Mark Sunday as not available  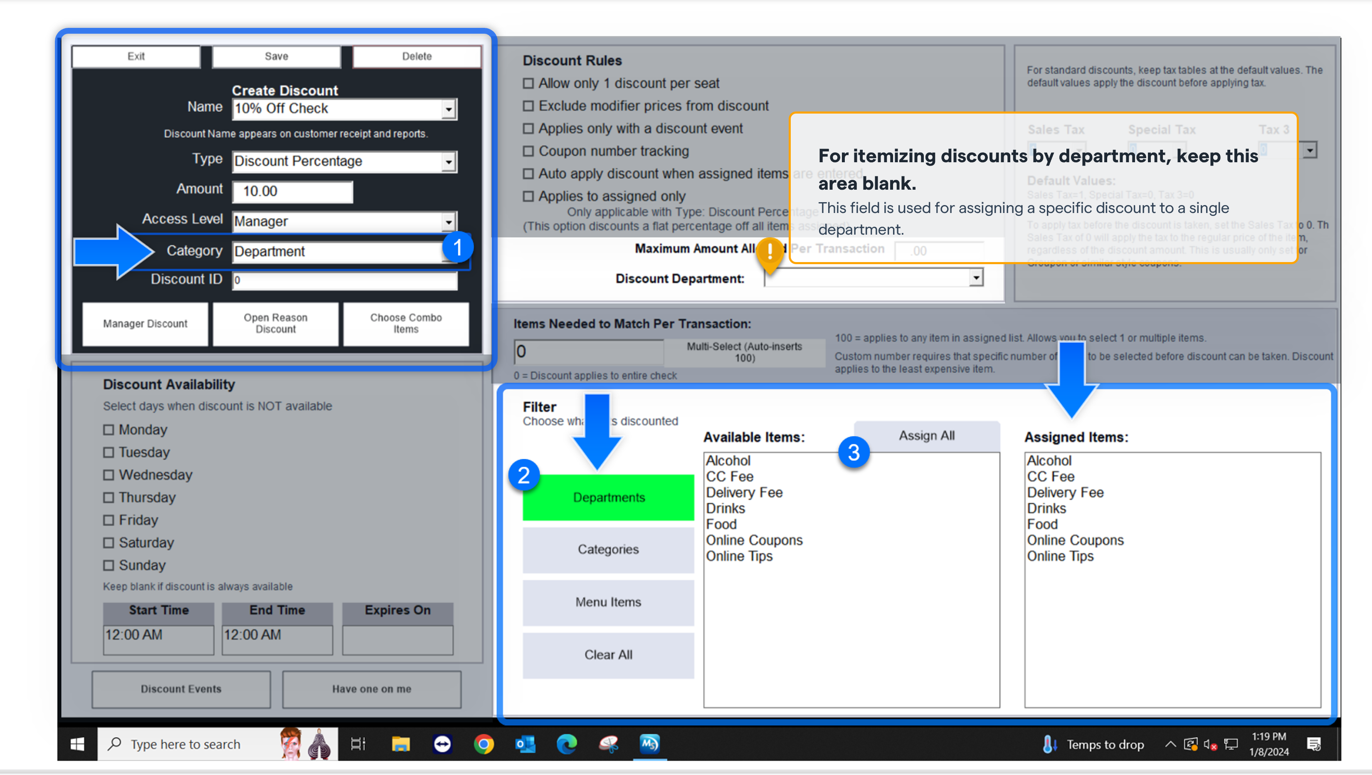coord(109,565)
